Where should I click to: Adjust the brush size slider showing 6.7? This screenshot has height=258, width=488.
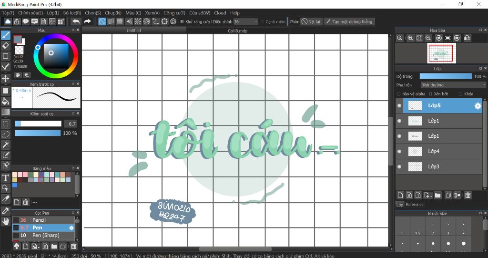click(38, 124)
